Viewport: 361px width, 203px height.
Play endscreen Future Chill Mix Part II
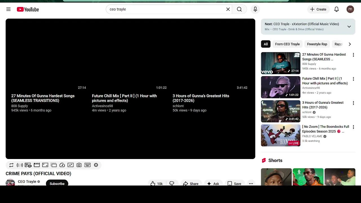[124, 98]
